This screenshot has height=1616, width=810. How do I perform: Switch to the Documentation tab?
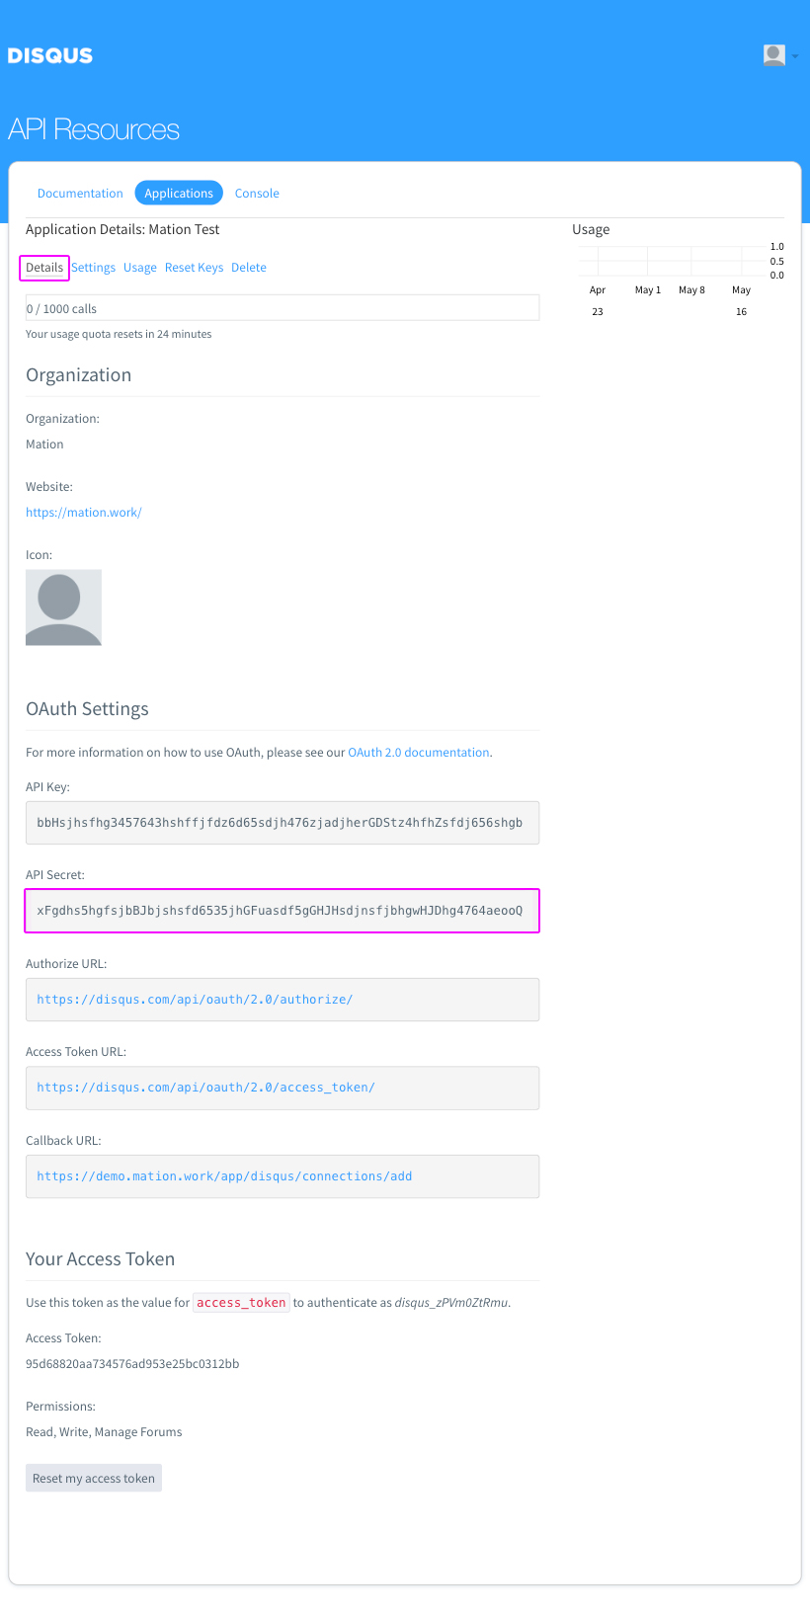pos(80,194)
